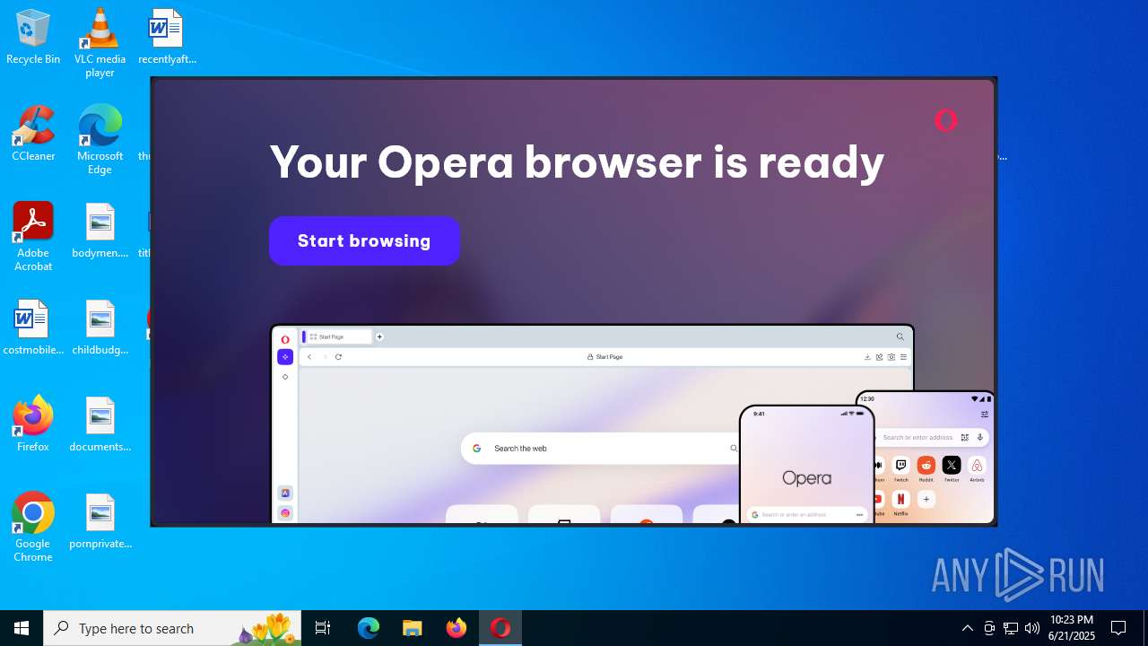Screen dimensions: 1148x646
Task: Switch to Opera on the taskbar
Action: tap(500, 628)
